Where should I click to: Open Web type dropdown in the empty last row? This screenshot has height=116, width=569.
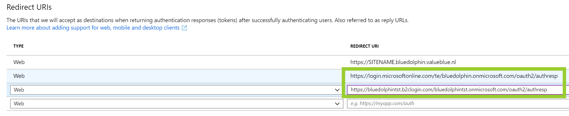(176, 104)
